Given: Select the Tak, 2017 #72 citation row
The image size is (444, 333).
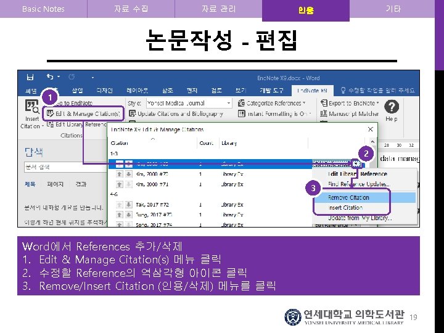Looking at the screenshot, I should point(210,205).
